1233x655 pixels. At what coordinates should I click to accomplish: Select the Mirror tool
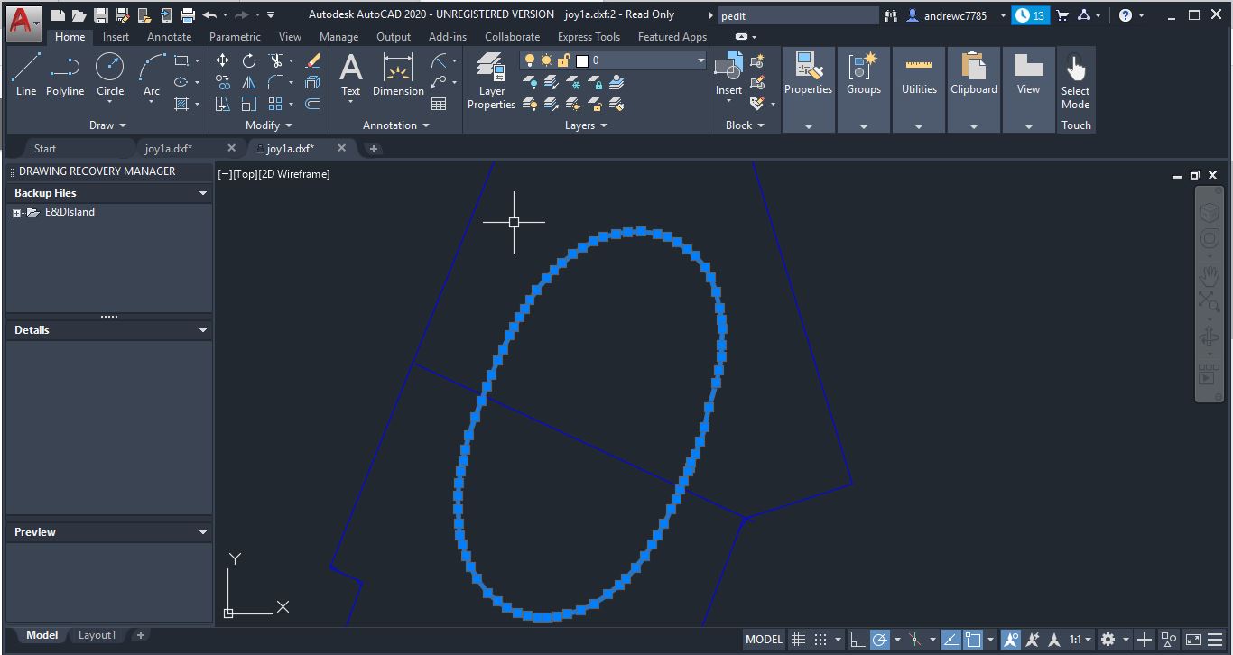point(249,82)
